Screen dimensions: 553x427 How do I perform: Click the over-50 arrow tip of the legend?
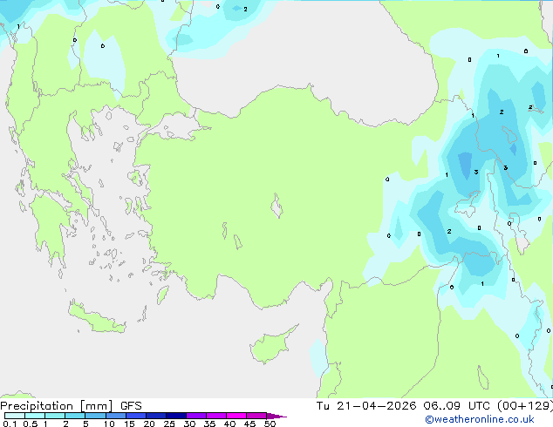click(x=276, y=416)
